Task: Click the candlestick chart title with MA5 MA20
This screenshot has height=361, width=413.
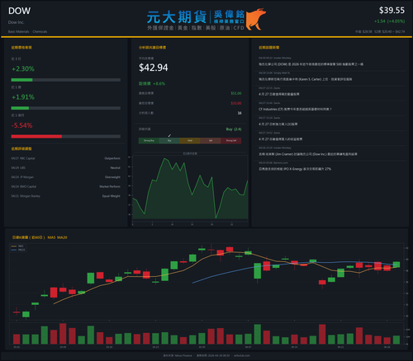Action: click(40, 237)
